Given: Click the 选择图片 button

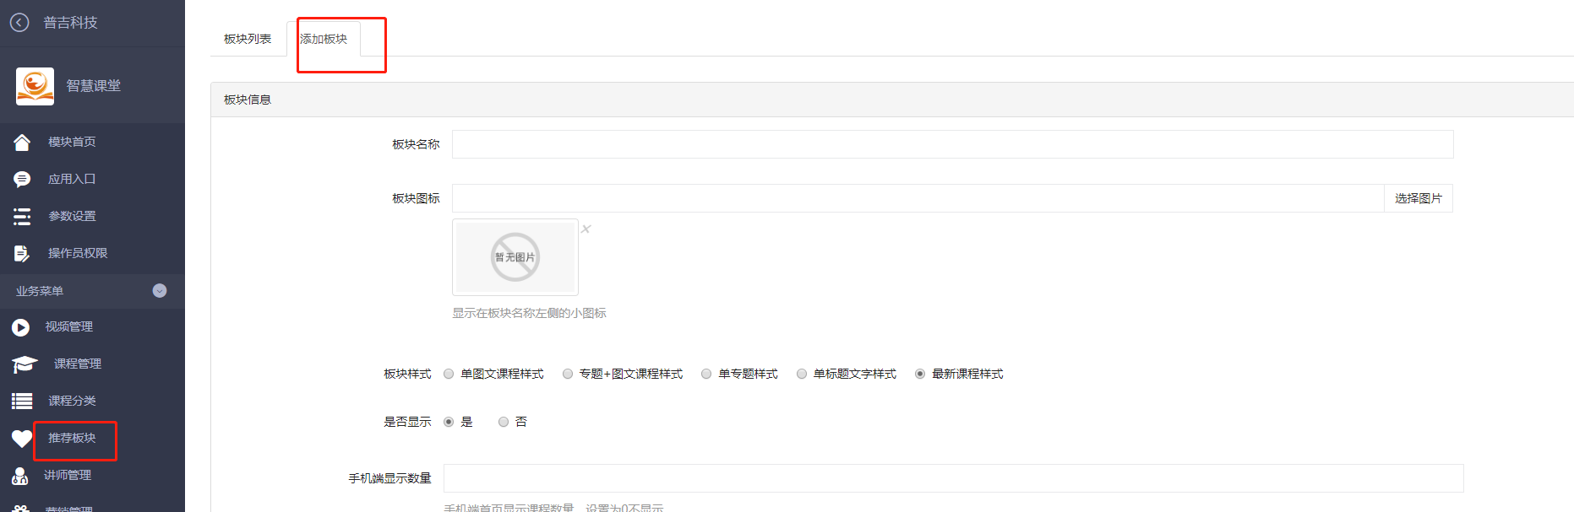Looking at the screenshot, I should point(1419,198).
